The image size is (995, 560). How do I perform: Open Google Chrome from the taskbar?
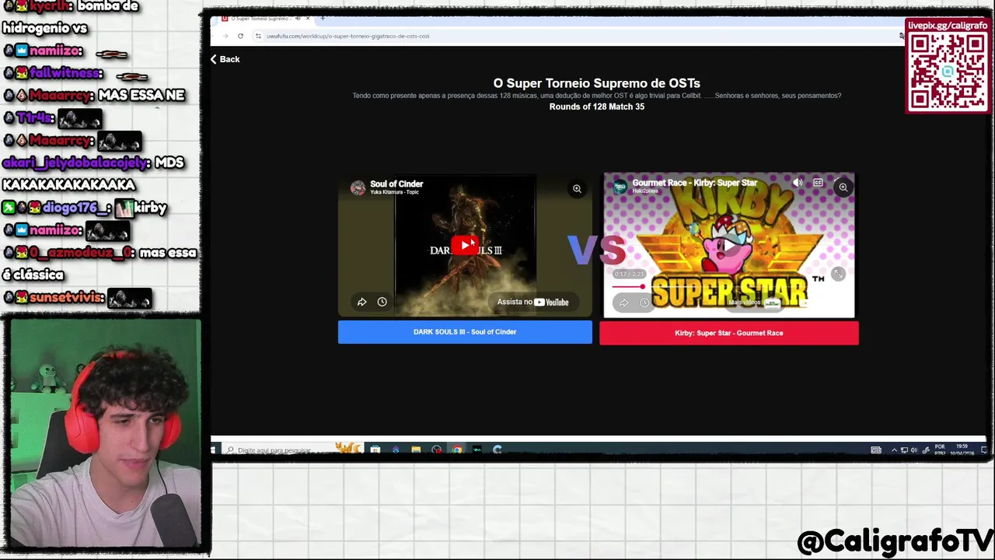(x=457, y=450)
